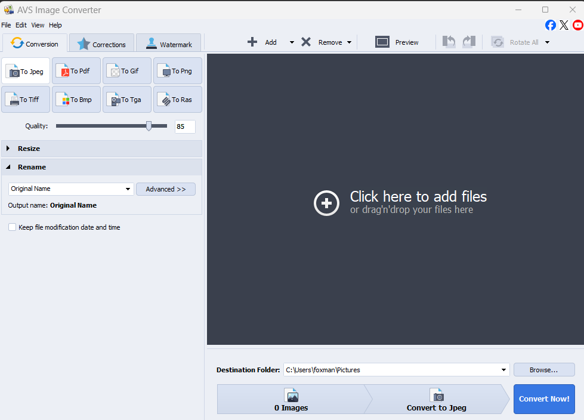Switch to the Watermark tab

pos(168,44)
